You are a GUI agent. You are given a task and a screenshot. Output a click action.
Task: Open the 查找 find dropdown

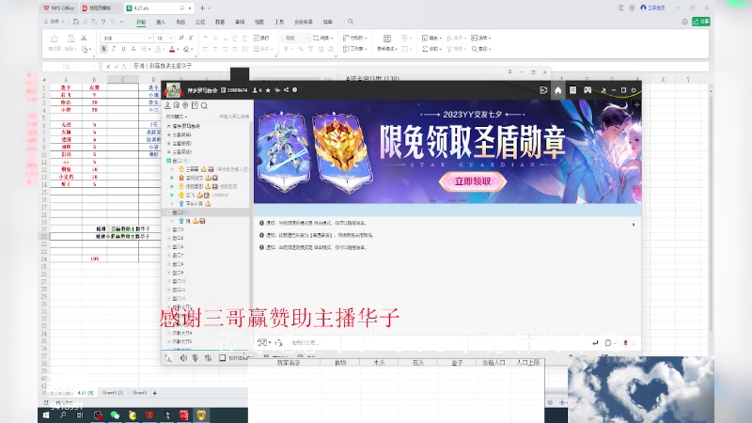[481, 49]
